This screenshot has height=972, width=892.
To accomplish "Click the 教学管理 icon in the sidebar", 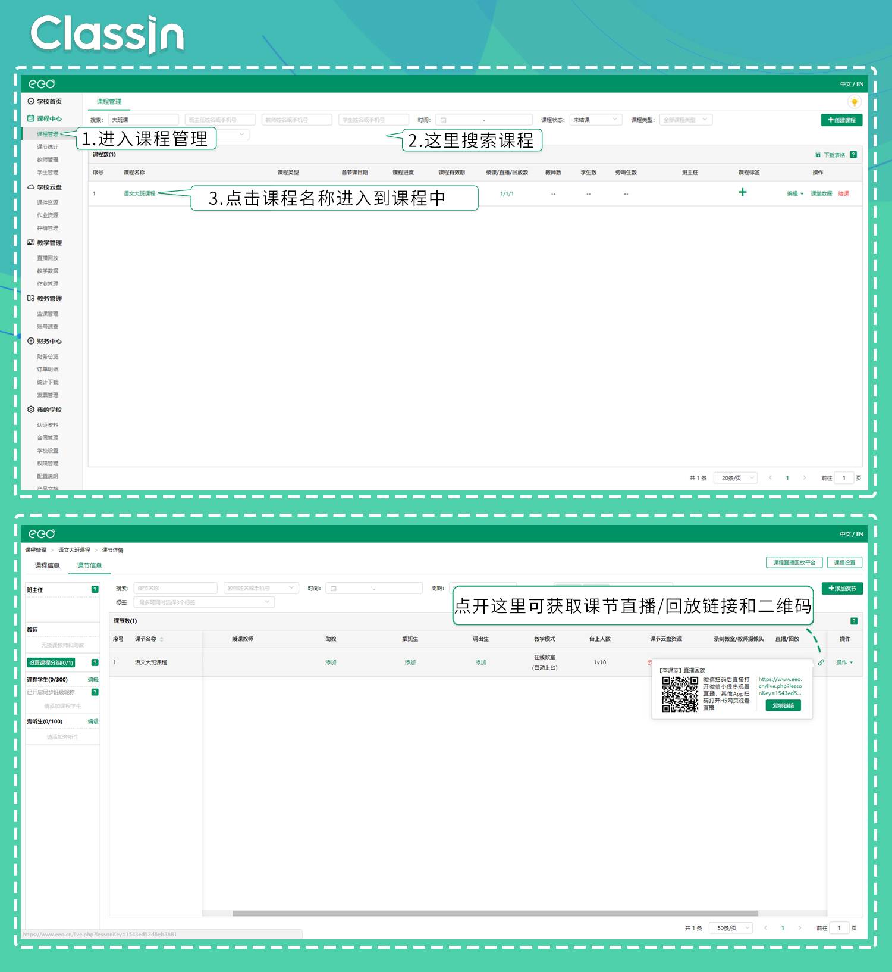I will point(31,243).
